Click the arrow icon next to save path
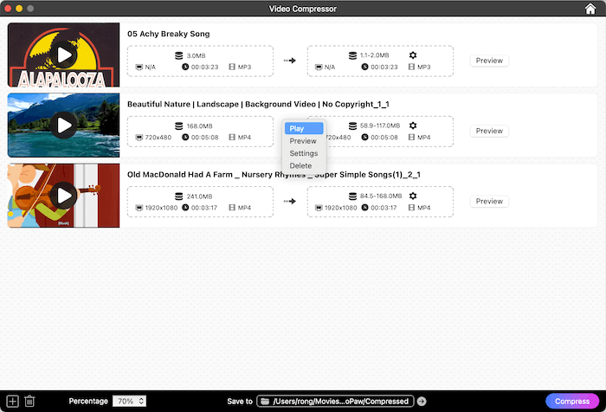The height and width of the screenshot is (412, 606). [x=422, y=402]
